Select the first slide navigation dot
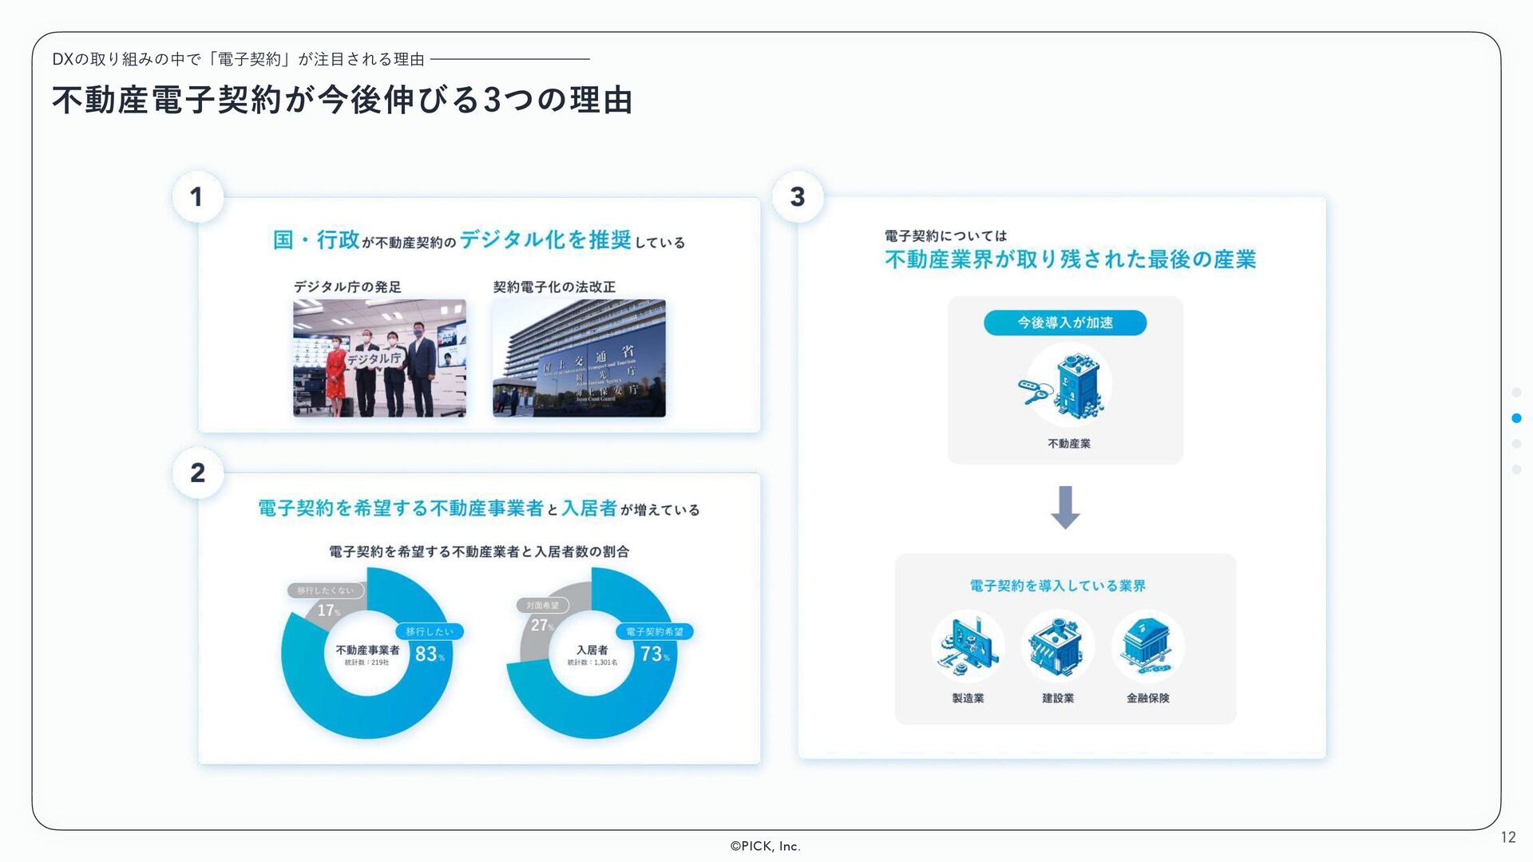The width and height of the screenshot is (1533, 862). pyautogui.click(x=1516, y=392)
